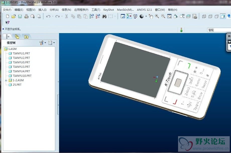Regenerate the model with blue arrows icon
The height and width of the screenshot is (153, 231).
pyautogui.click(x=92, y=16)
